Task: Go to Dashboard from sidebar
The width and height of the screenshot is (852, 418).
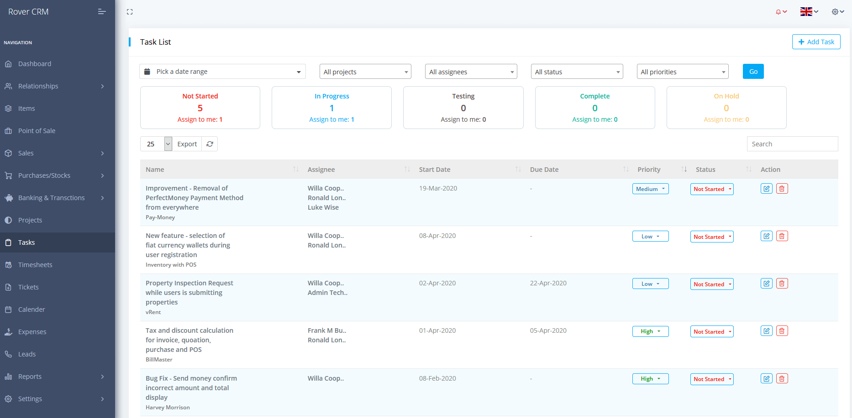Action: [x=35, y=64]
